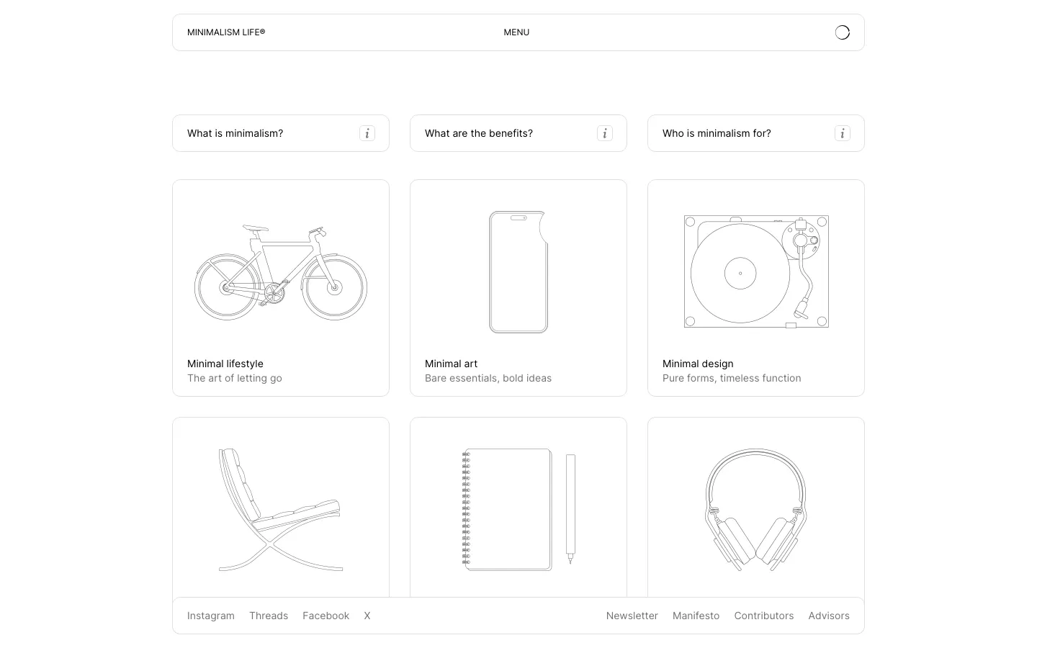The width and height of the screenshot is (1037, 648).
Task: Open the Instagram footer link
Action: [211, 616]
